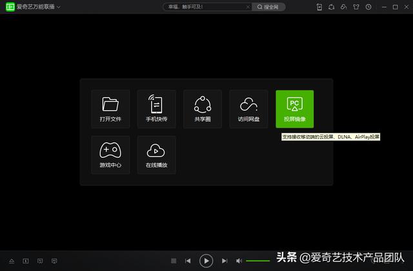Click the second screen-cast icon in bottom bar
This screenshot has height=271, width=413.
click(54, 261)
